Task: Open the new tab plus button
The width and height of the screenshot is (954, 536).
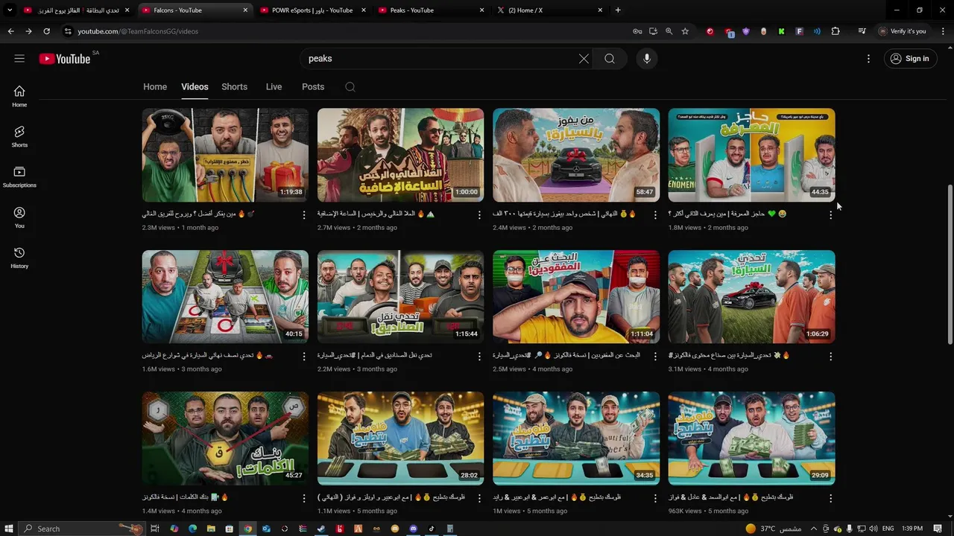Action: tap(618, 10)
